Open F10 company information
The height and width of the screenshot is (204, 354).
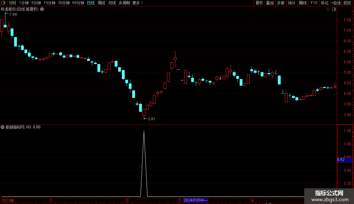pos(314,3)
